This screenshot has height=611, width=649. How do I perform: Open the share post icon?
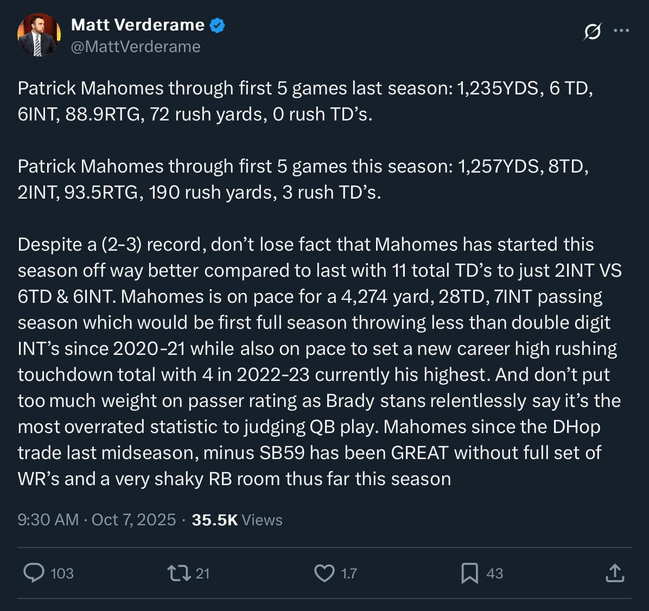click(615, 573)
